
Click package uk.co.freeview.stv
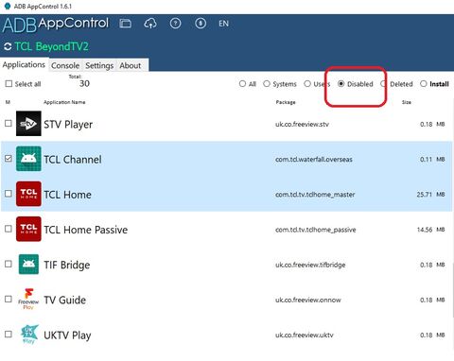[x=302, y=124]
